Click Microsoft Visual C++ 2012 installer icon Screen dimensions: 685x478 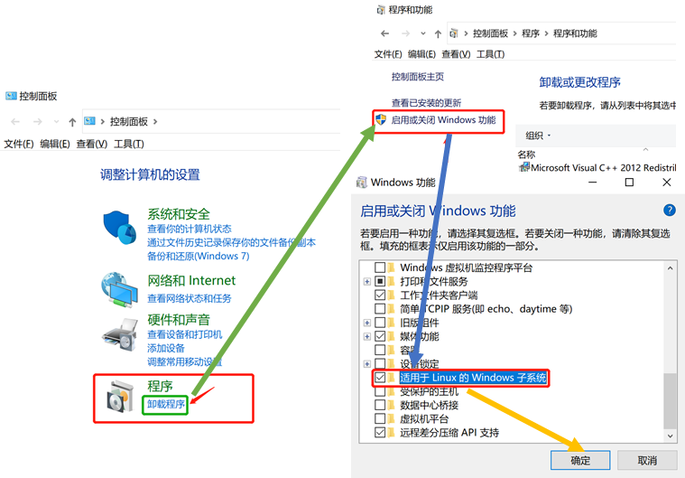pos(523,167)
